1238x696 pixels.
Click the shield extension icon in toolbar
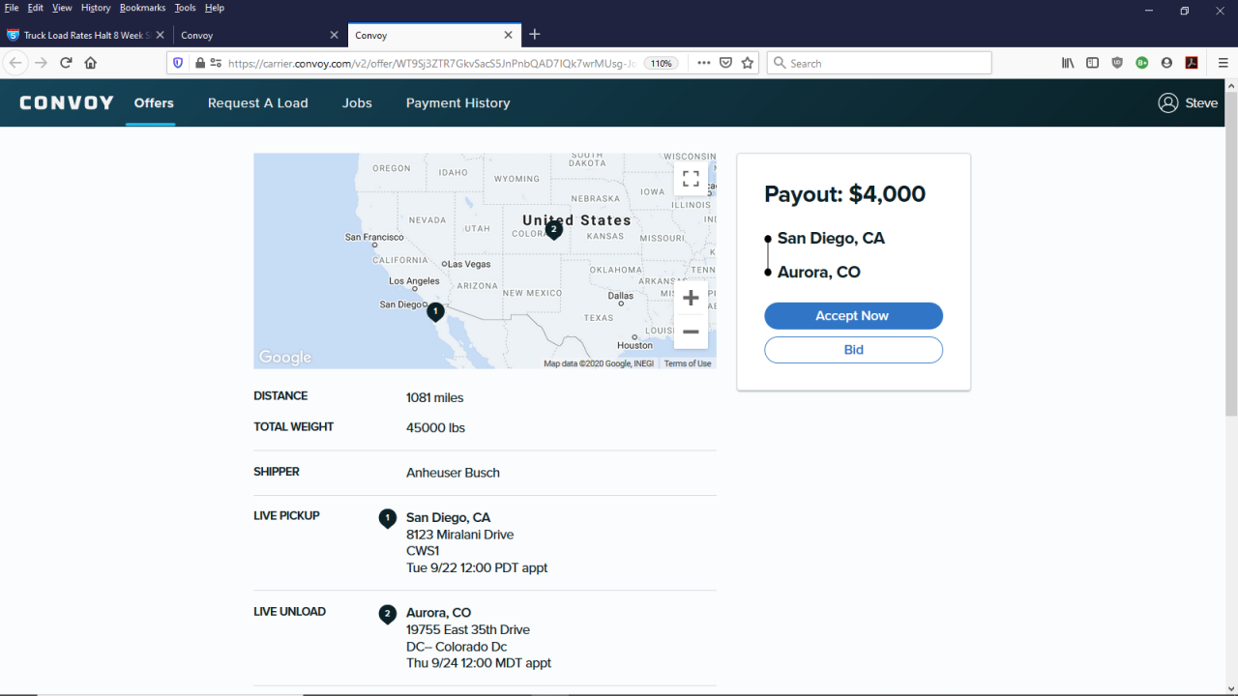(1117, 63)
